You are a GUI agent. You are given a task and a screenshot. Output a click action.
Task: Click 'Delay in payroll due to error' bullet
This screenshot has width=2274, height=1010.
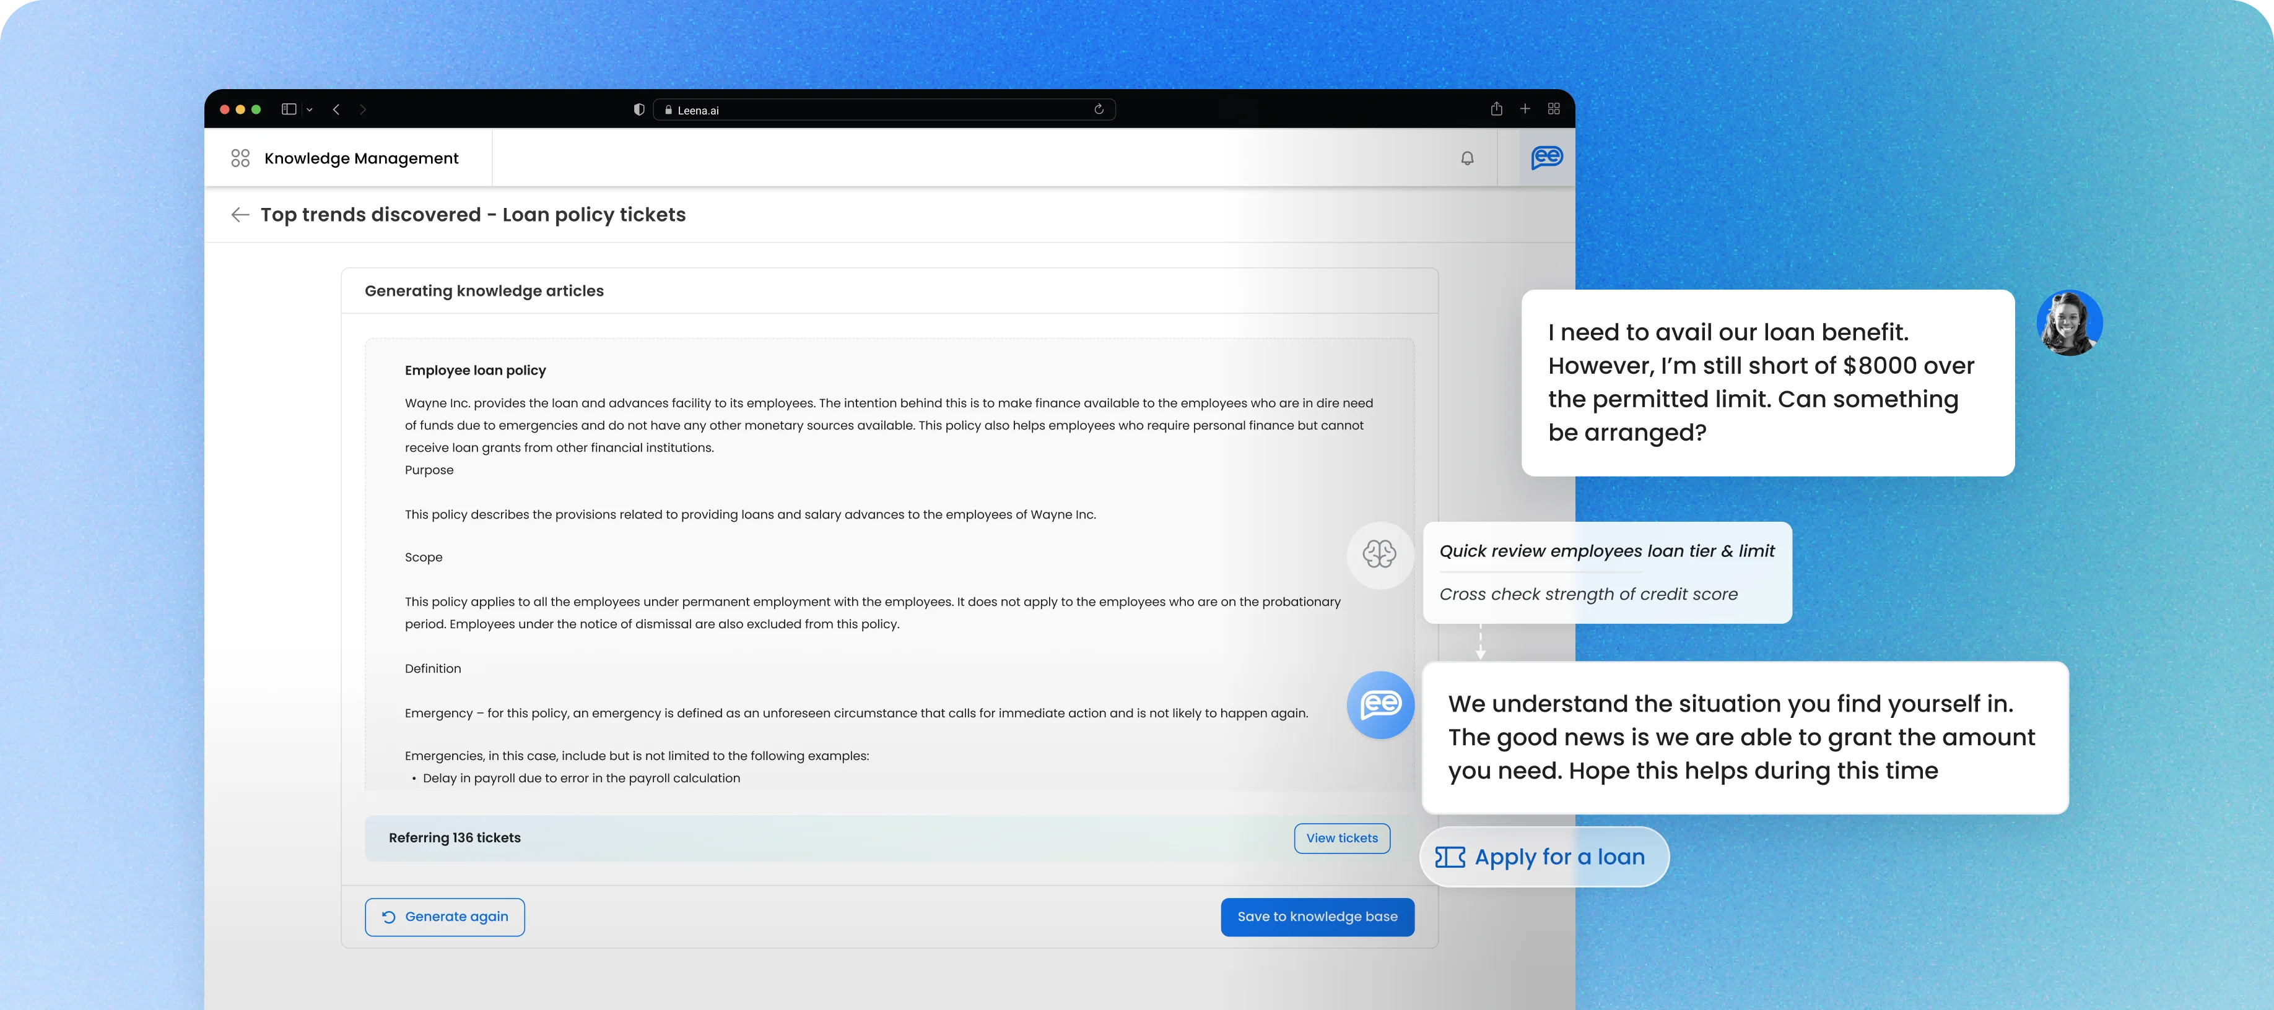coord(581,778)
